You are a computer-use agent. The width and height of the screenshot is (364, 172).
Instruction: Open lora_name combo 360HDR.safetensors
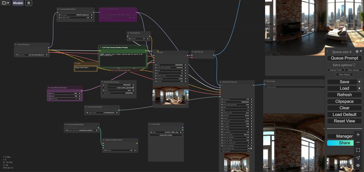pyautogui.click(x=75, y=15)
